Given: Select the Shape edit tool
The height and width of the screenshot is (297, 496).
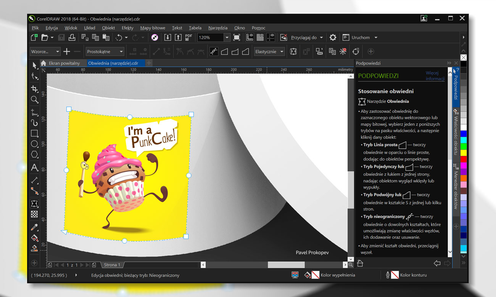Looking at the screenshot, I should [35, 77].
